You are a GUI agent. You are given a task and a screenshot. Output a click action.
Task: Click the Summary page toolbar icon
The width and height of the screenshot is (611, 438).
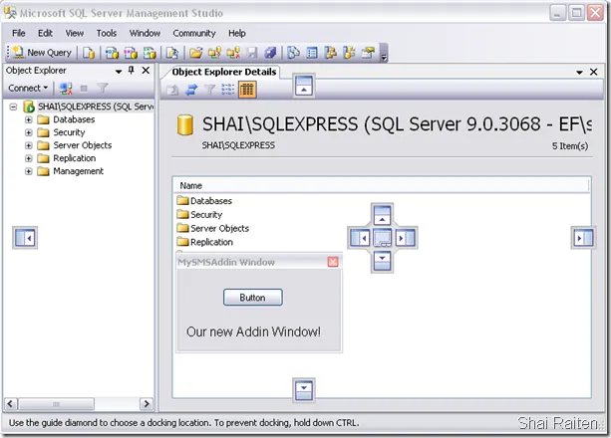[x=312, y=53]
